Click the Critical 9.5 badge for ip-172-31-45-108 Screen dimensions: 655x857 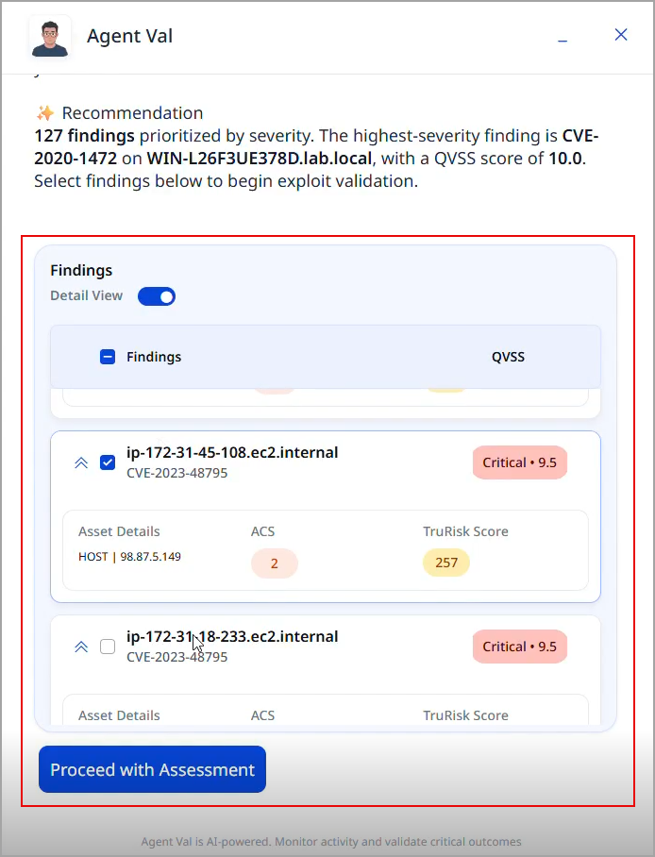(x=519, y=462)
